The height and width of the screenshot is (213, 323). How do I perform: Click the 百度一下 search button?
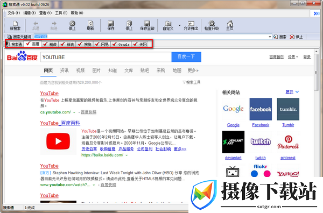click(x=186, y=57)
